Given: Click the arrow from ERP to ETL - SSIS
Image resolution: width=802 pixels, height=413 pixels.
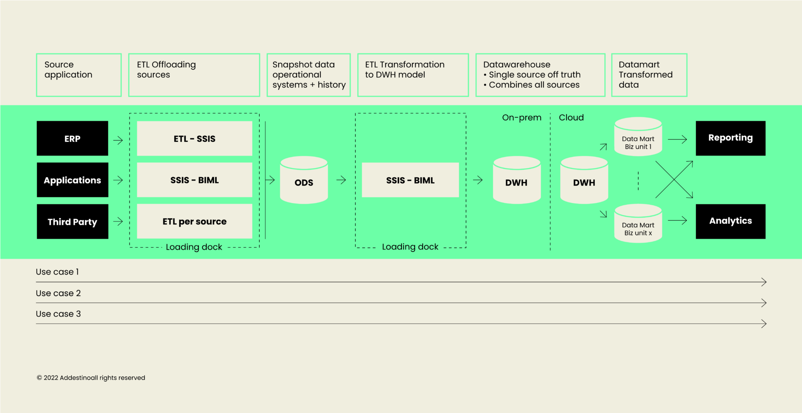Looking at the screenshot, I should tap(118, 140).
